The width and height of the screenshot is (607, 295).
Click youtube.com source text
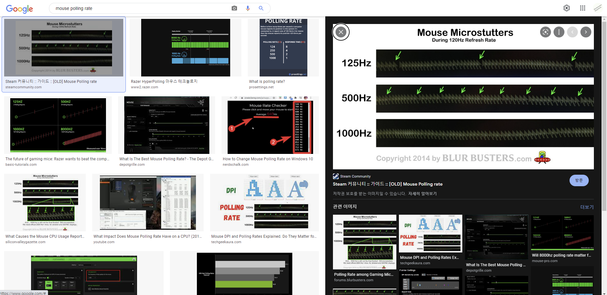tap(104, 242)
